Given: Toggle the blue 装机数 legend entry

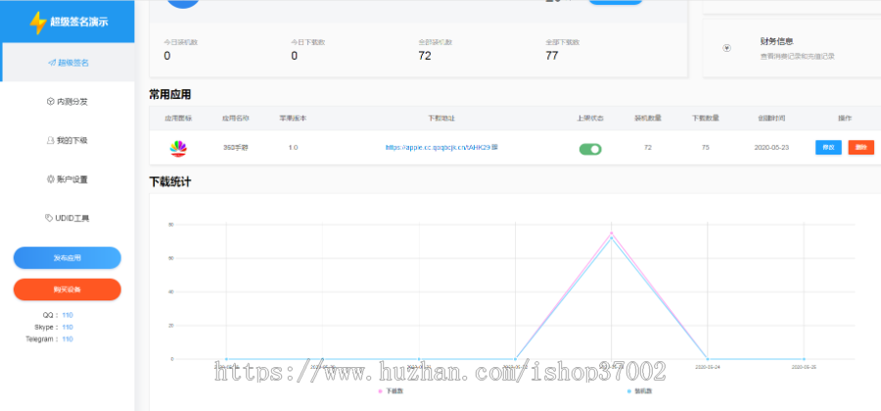Looking at the screenshot, I should click(x=639, y=390).
